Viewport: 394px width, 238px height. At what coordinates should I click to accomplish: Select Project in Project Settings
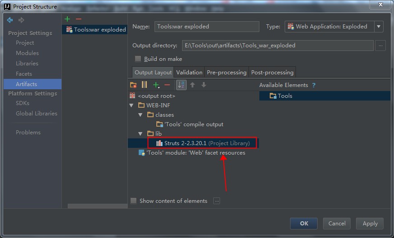click(x=25, y=43)
